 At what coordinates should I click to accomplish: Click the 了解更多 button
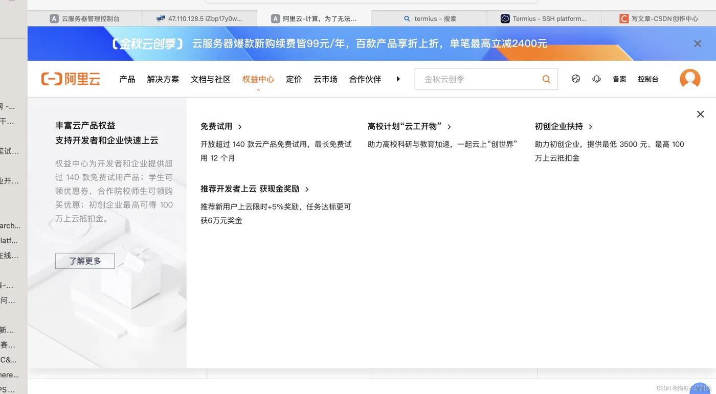[85, 261]
